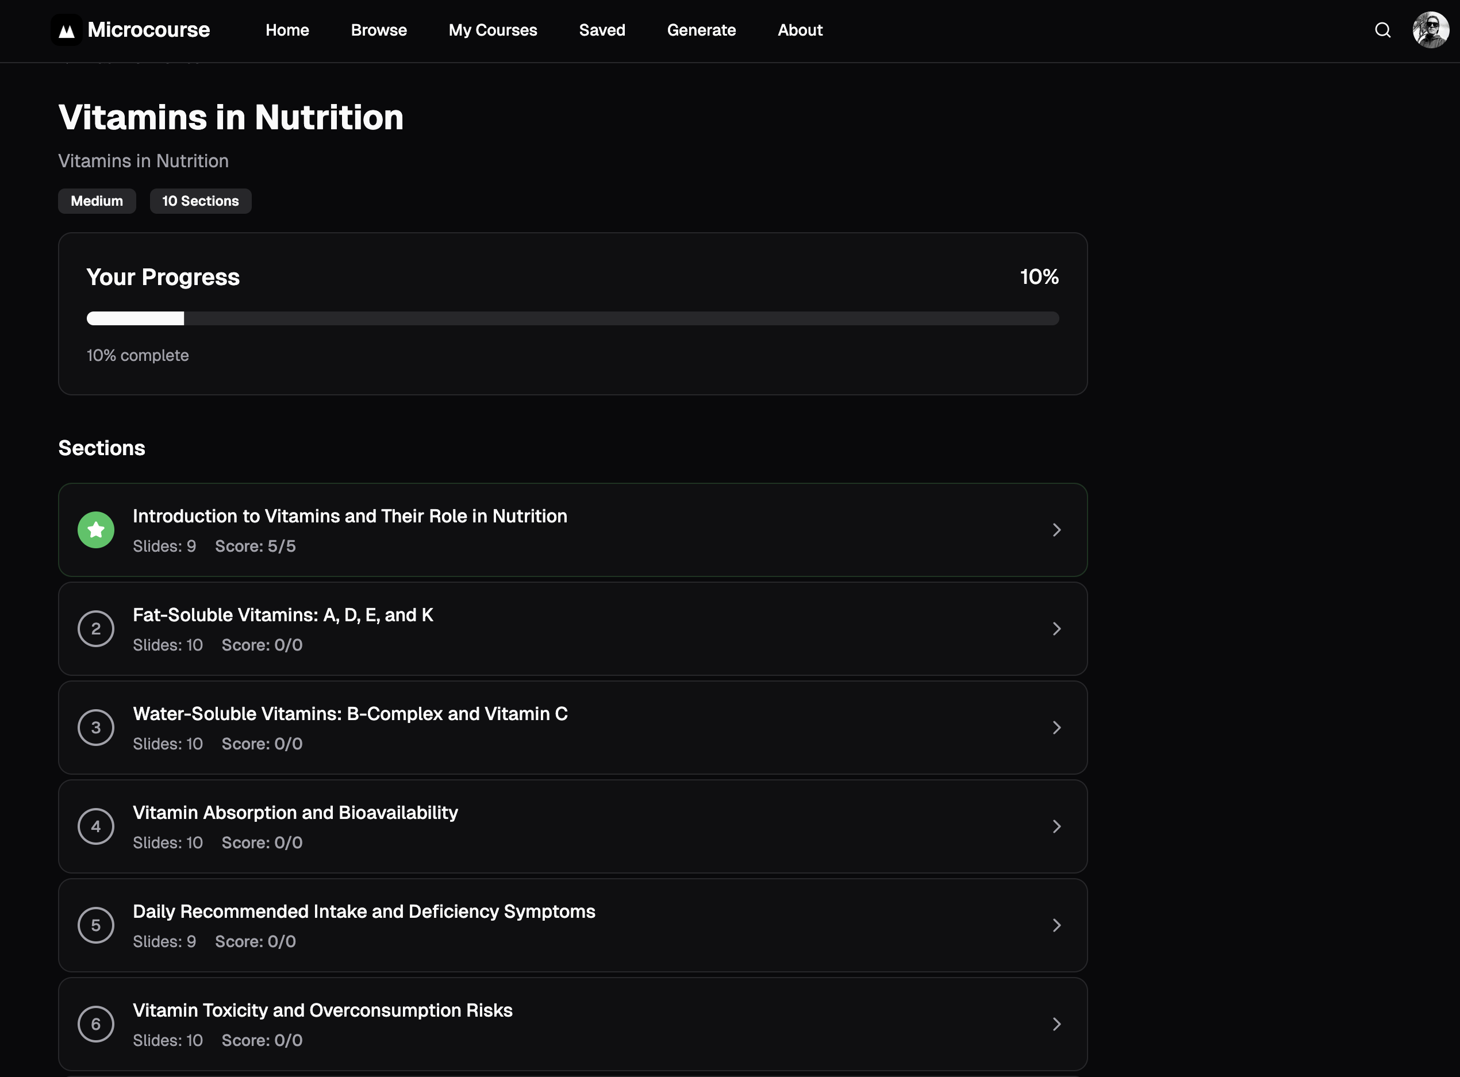The image size is (1460, 1077).
Task: Select the section 6 number circle
Action: 96,1024
